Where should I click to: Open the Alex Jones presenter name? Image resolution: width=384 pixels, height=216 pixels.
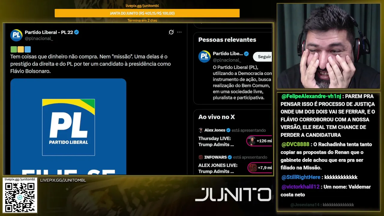pyautogui.click(x=215, y=130)
